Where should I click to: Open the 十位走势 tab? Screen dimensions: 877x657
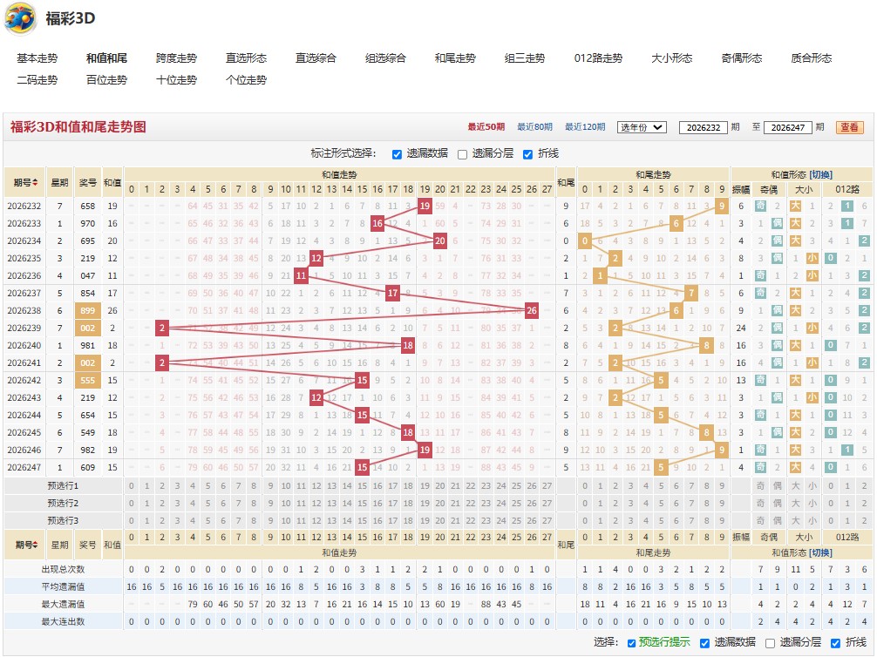click(x=177, y=80)
